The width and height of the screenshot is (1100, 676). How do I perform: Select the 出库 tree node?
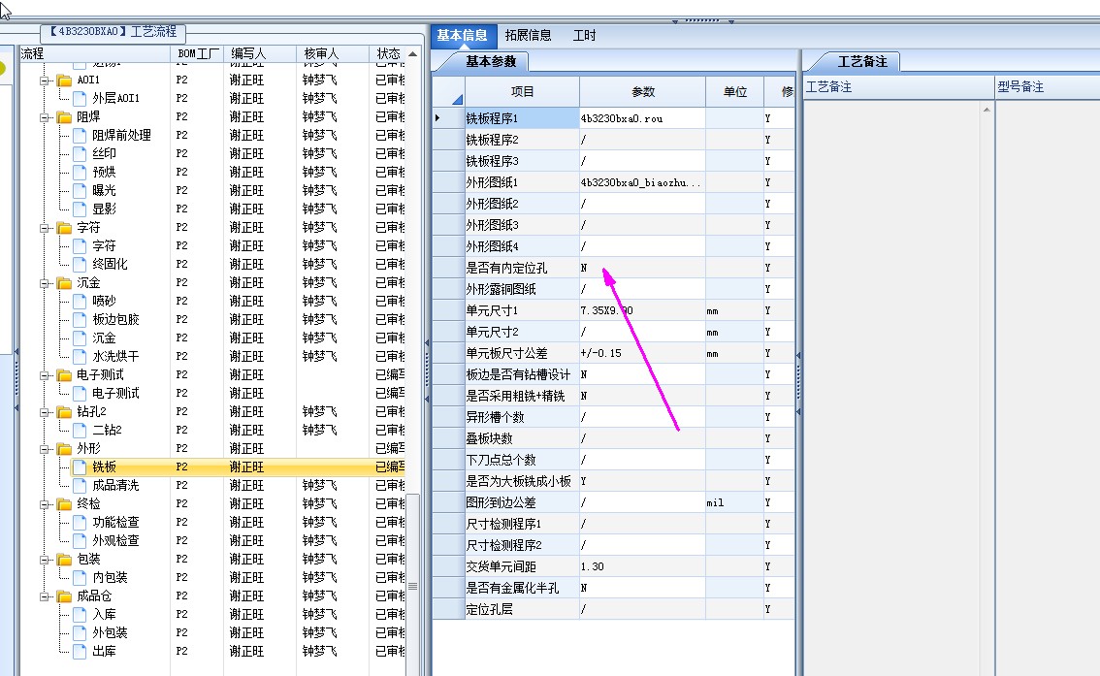click(x=104, y=652)
